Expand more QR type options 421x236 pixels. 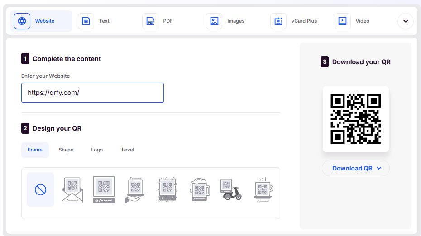coord(406,21)
